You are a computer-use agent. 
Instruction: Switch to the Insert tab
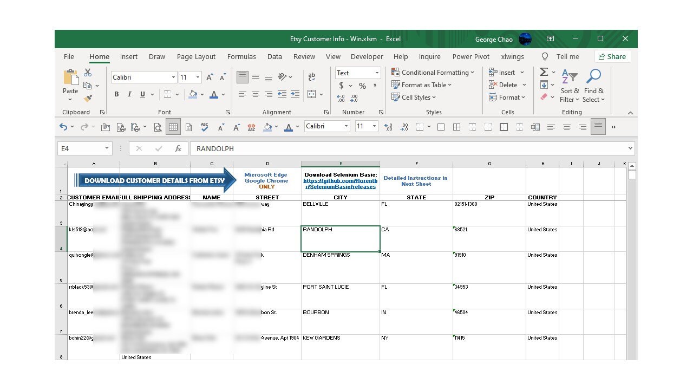[129, 56]
